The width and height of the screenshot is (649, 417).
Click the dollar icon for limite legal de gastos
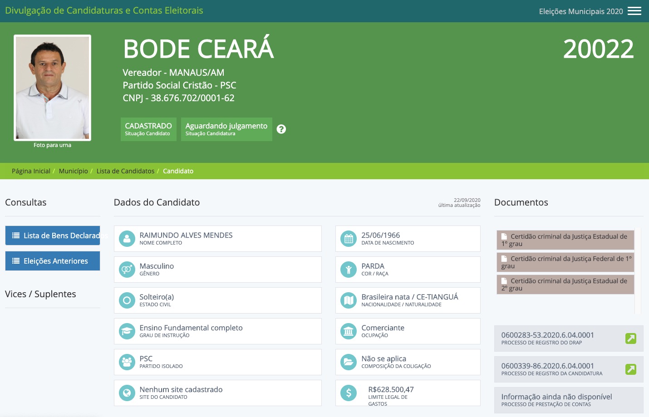tap(348, 392)
